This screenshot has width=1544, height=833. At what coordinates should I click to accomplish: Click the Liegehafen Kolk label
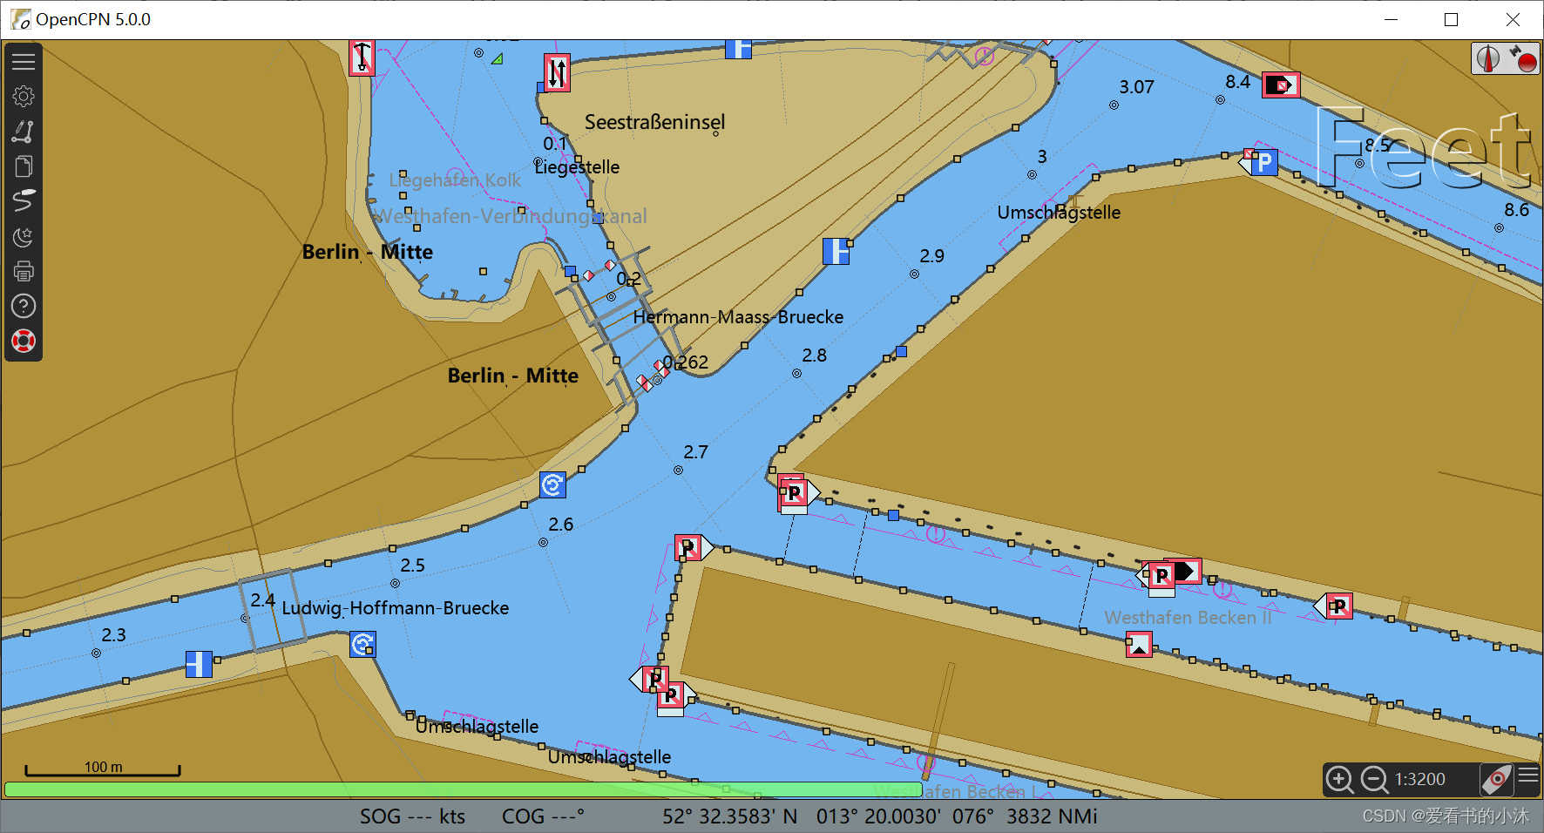455,180
